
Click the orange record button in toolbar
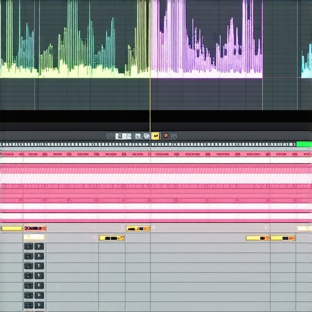tap(166, 136)
